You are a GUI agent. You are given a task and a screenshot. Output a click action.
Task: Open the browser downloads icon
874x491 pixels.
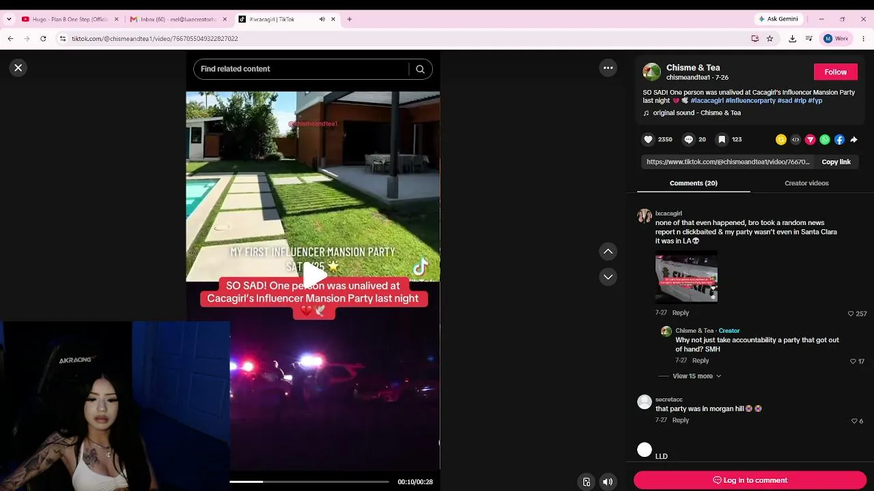point(792,39)
